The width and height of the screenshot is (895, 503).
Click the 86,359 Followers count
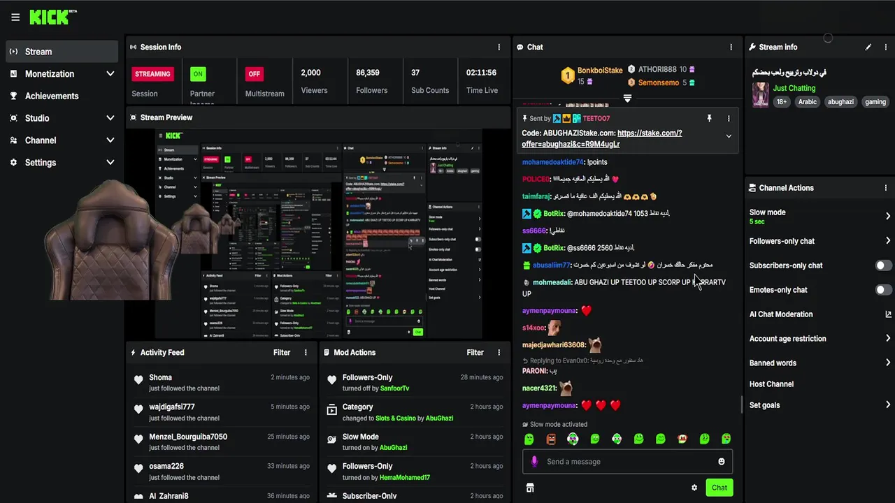click(368, 73)
